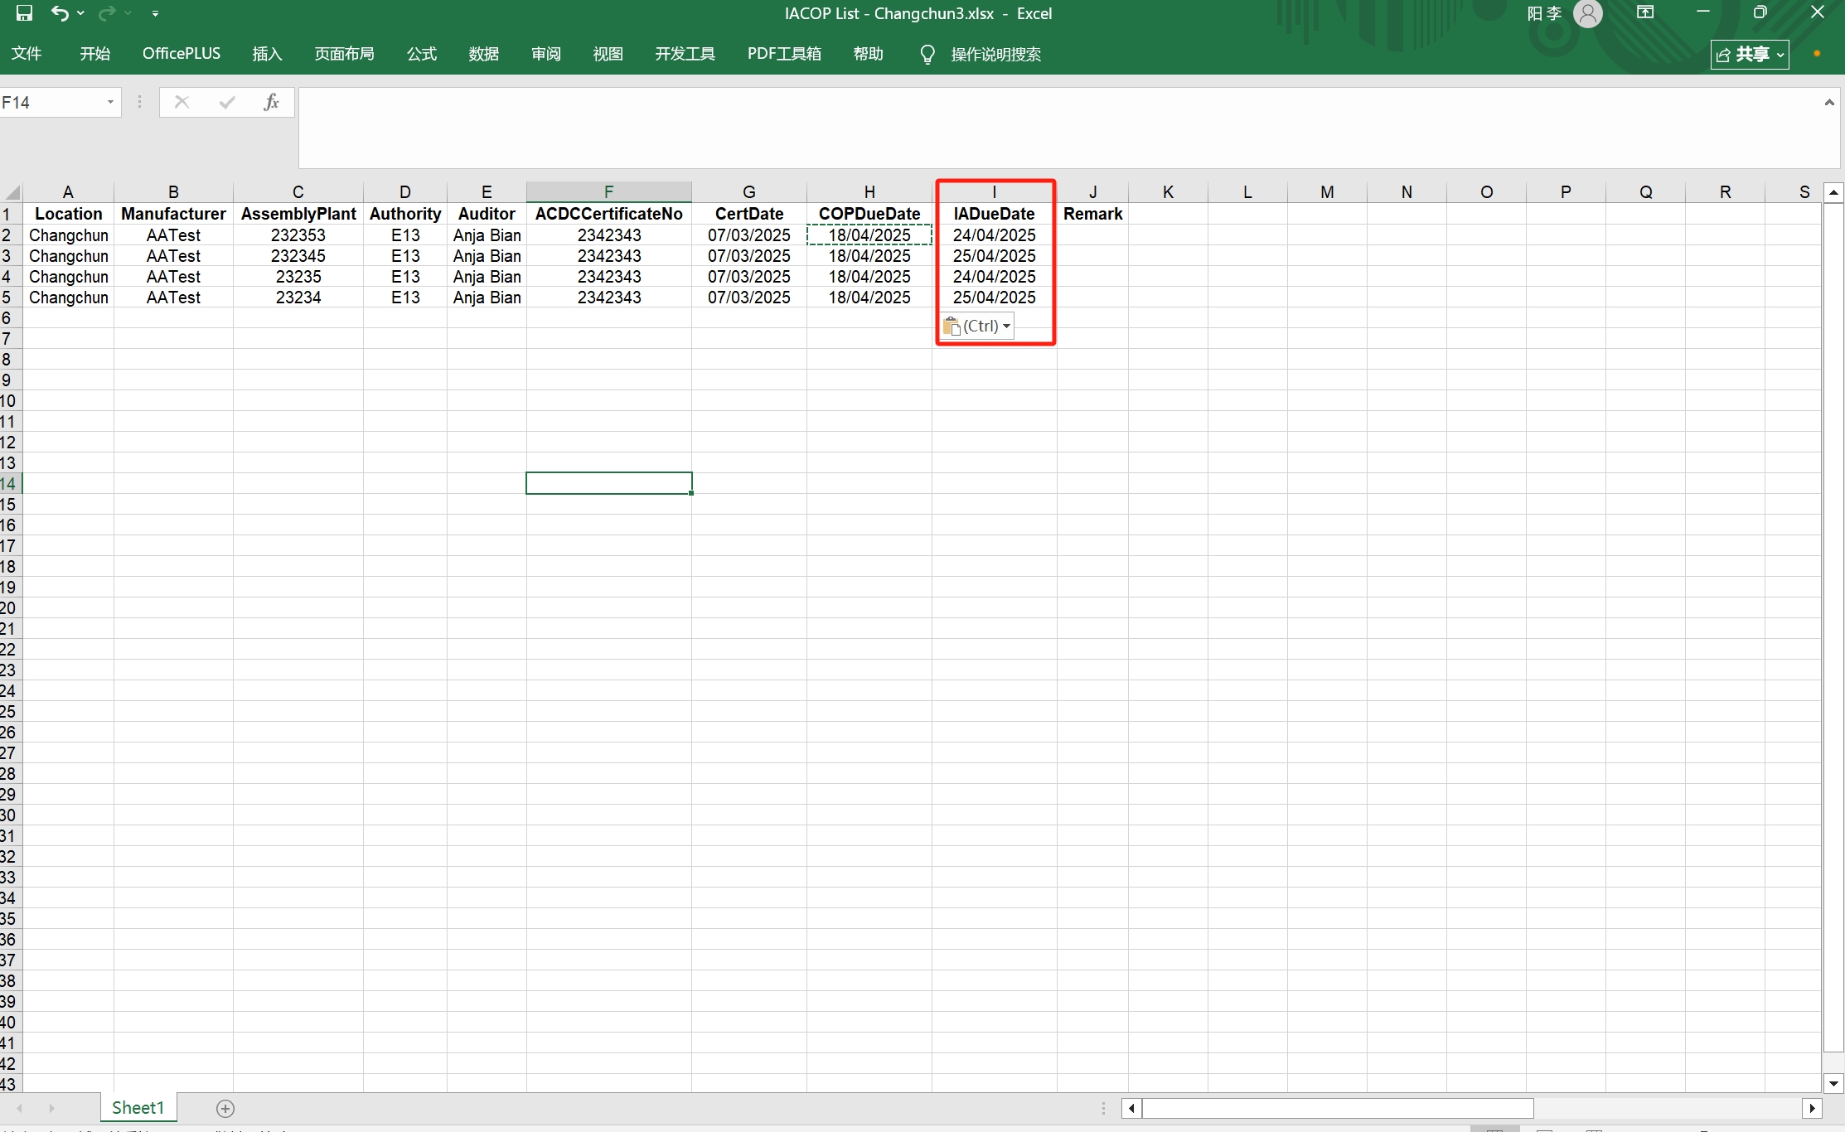Switch to the 帮助 ribbon tab
The width and height of the screenshot is (1845, 1132).
868,54
